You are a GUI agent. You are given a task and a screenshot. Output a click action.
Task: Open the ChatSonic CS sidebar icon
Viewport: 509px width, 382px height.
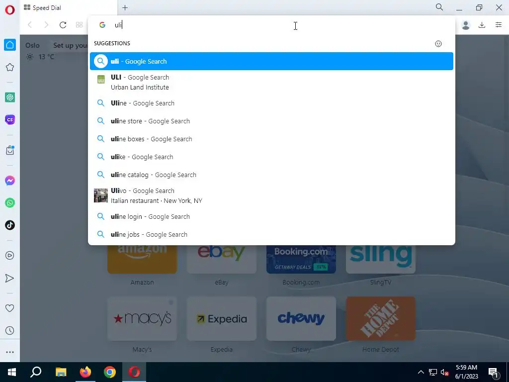pos(10,119)
